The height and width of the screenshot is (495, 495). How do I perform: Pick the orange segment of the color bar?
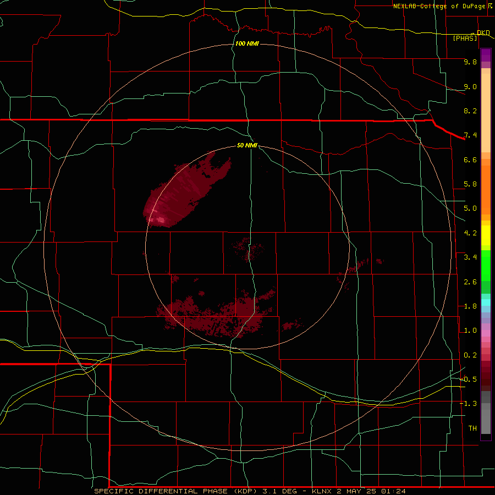(486, 190)
